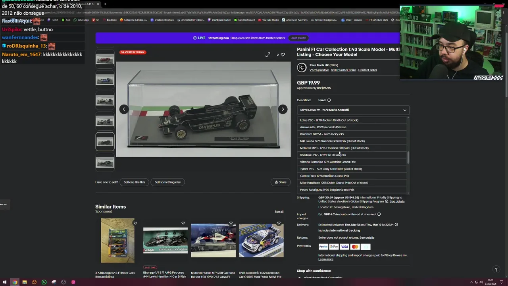Click the Rare Finds UK seller avatar
This screenshot has height=286, width=508.
(x=302, y=68)
